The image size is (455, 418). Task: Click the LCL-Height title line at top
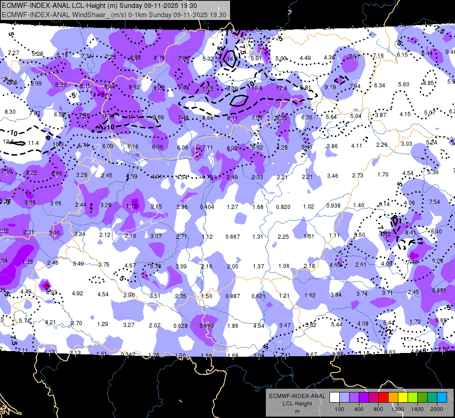99,6
